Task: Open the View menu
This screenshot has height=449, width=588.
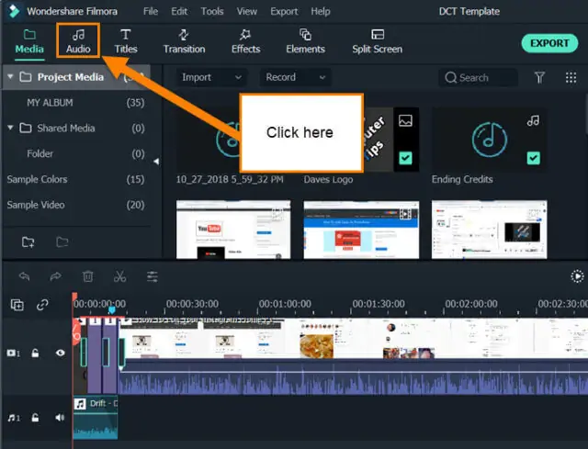Action: point(247,11)
